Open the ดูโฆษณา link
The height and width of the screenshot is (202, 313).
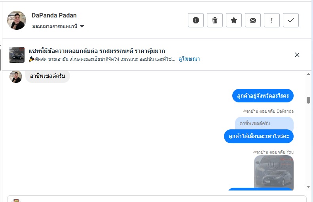(189, 59)
